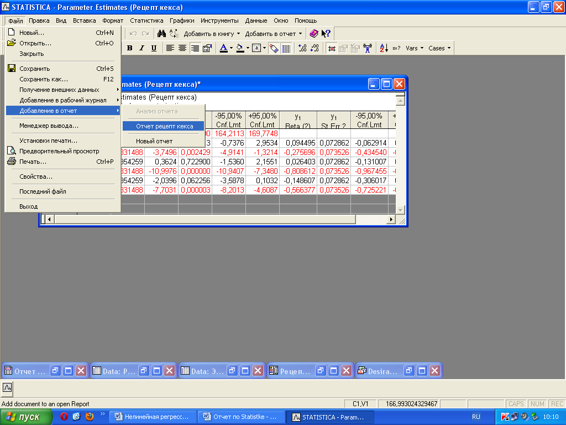Open the 'Добавить в отчет' toolbar dropdown
Screen dimensions: 566x425
pyautogui.click(x=273, y=34)
